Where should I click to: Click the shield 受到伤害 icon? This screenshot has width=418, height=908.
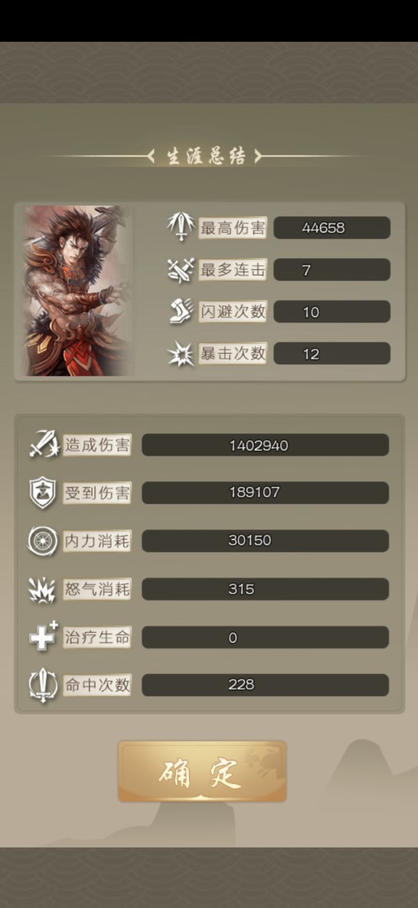click(43, 493)
